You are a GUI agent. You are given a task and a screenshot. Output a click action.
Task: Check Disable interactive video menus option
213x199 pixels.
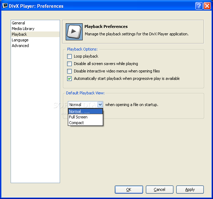tap(70, 71)
